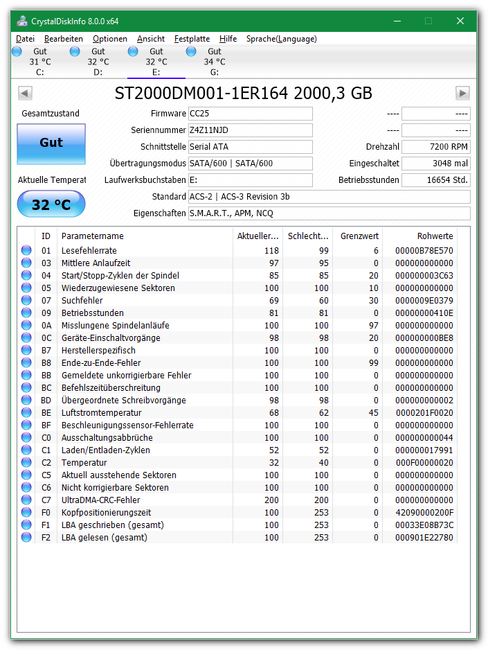The image size is (488, 650).
Task: Click the Eigenschaften field
Action: click(329, 213)
